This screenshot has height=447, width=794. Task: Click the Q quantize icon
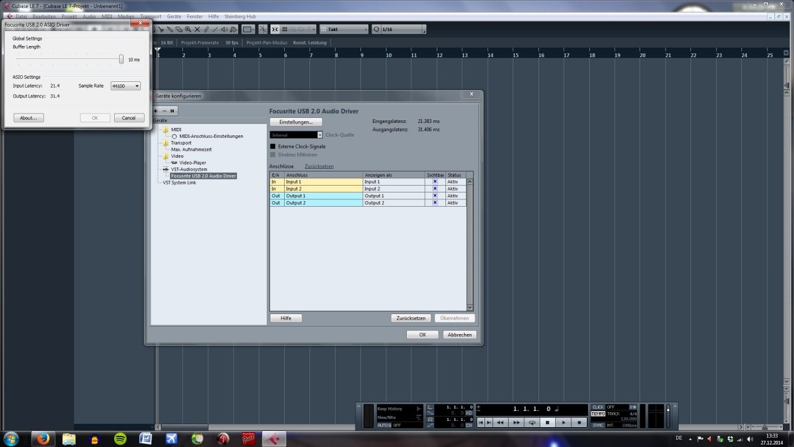[376, 29]
